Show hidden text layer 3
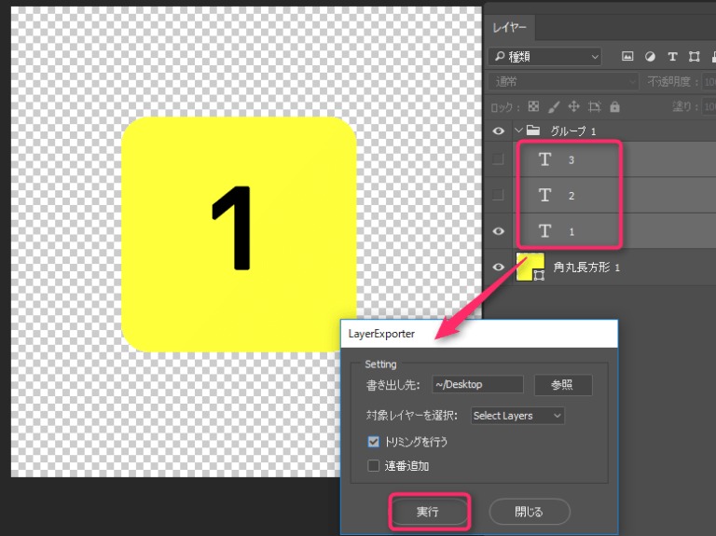This screenshot has height=536, width=716. (x=498, y=159)
